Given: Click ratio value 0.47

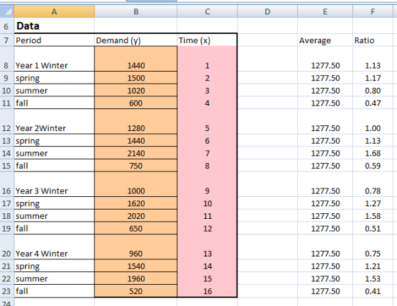Looking at the screenshot, I should click(x=373, y=103).
